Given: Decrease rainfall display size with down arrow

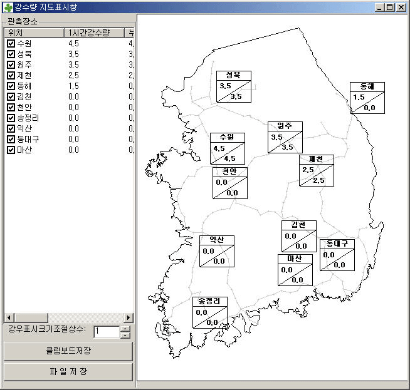Looking at the screenshot, I should pyautogui.click(x=125, y=335).
